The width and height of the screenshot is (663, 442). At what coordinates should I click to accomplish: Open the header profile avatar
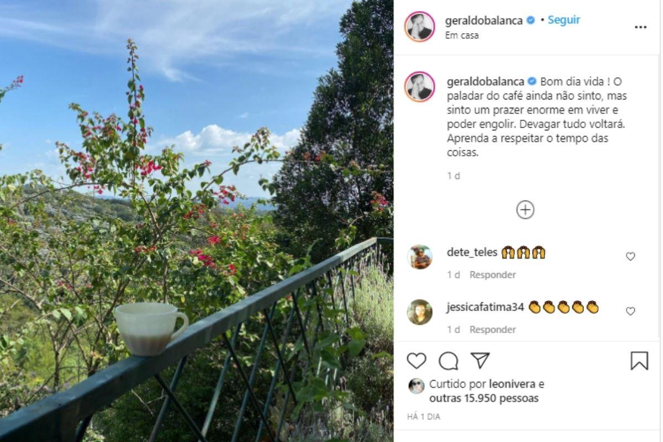(419, 27)
